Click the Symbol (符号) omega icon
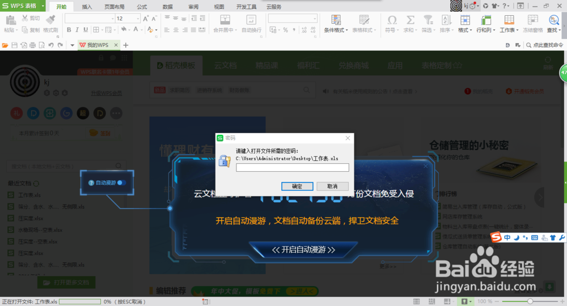This screenshot has height=306, width=567. pos(392,20)
